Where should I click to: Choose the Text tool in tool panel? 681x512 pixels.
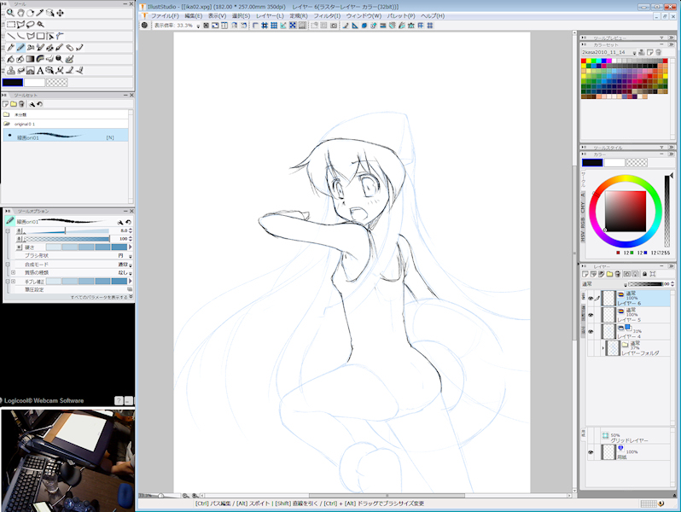[40, 70]
